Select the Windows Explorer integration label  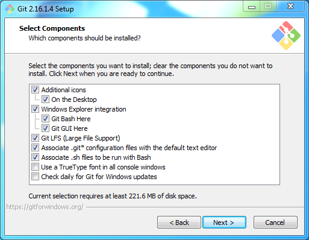click(x=84, y=109)
